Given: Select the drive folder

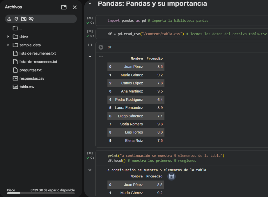Looking at the screenshot, I should 24,37.
